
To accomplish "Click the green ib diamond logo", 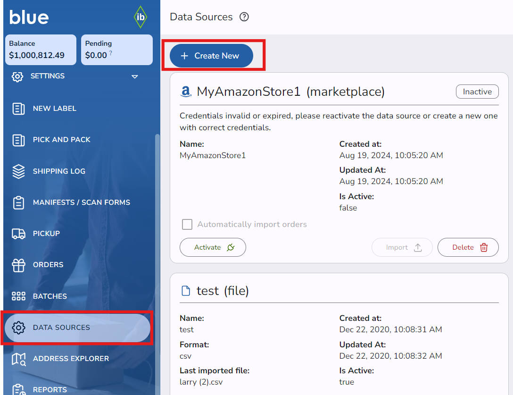I will pyautogui.click(x=140, y=17).
